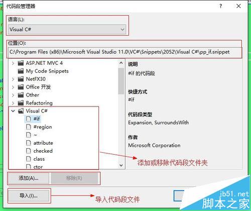Select My Code Snippets tree label
The width and height of the screenshot is (251, 211).
point(47,71)
